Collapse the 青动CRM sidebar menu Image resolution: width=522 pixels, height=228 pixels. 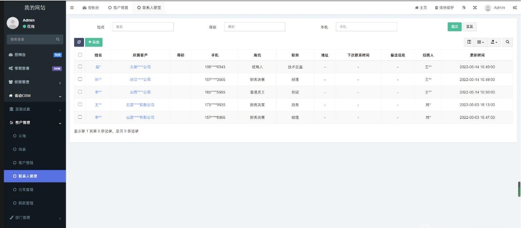[35, 96]
